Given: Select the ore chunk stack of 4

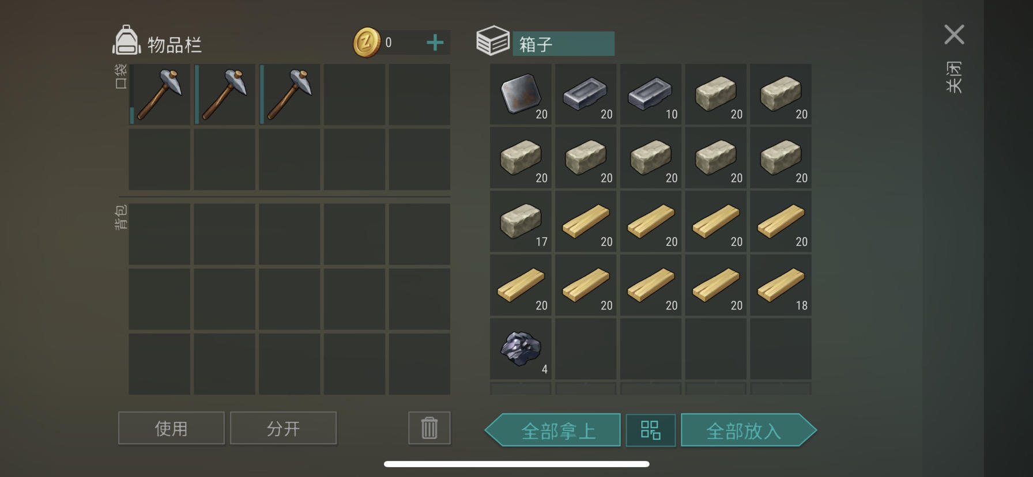Looking at the screenshot, I should [x=521, y=349].
